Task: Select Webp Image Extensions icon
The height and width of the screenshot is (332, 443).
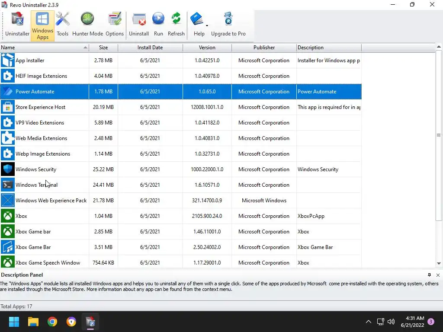Action: coord(8,153)
